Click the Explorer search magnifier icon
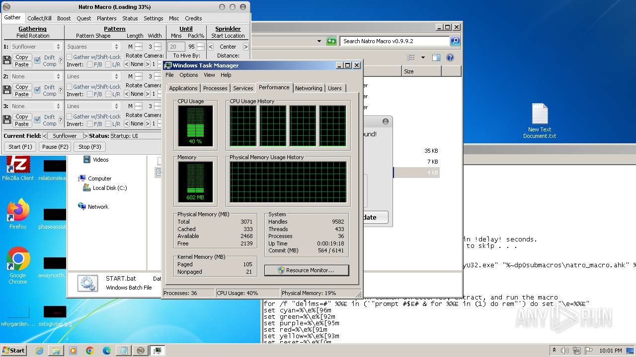The image size is (636, 357). (455, 41)
